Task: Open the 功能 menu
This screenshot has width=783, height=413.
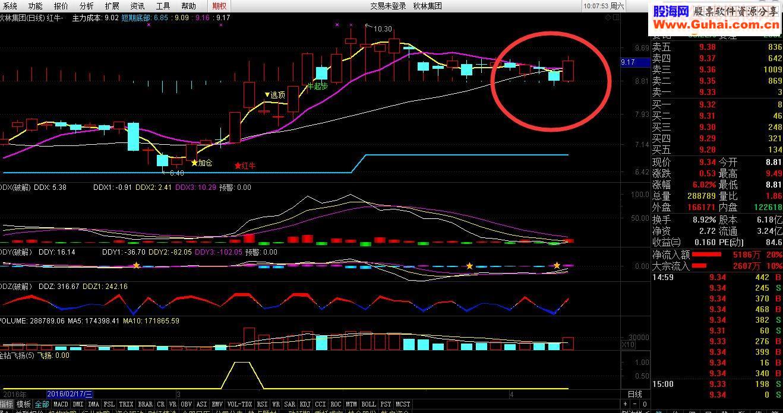Action: (35, 6)
